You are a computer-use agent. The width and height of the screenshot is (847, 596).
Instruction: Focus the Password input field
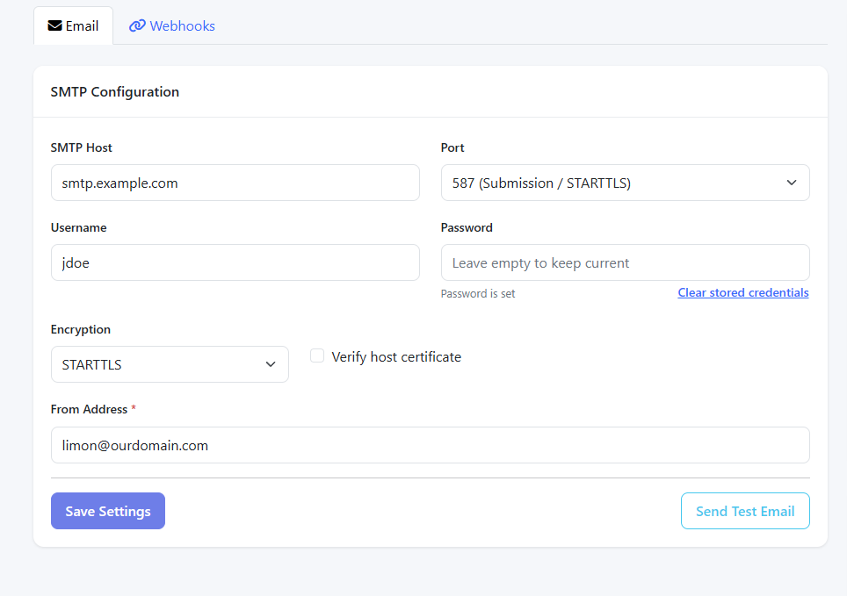click(625, 263)
